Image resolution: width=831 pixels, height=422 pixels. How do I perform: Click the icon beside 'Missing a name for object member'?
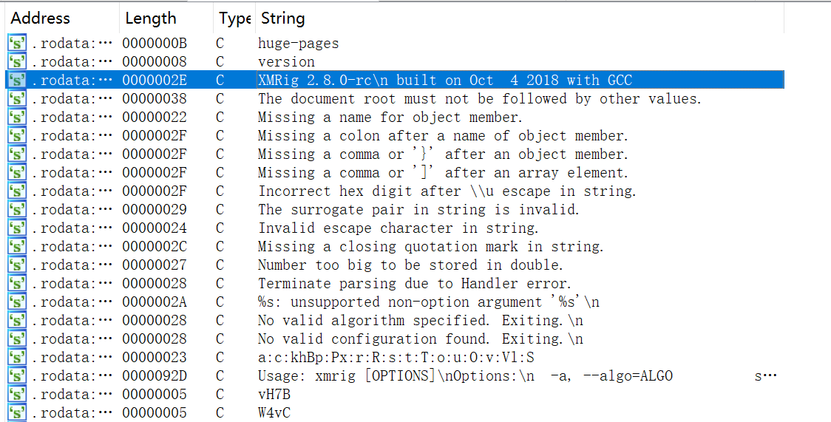tap(17, 117)
